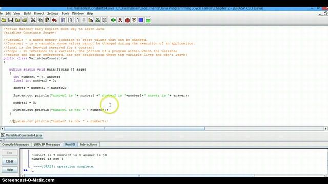Viewport: 328px width, 184px height.
Task: Open the Tools menu
Action: pyautogui.click(x=65, y=14)
